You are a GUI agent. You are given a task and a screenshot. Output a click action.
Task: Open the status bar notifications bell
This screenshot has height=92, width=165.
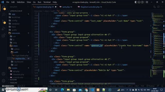(162, 86)
